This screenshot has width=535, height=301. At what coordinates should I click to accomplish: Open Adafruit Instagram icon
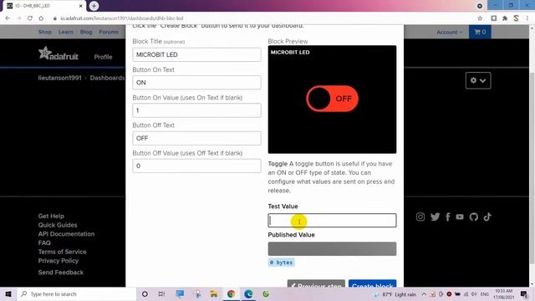click(x=420, y=217)
